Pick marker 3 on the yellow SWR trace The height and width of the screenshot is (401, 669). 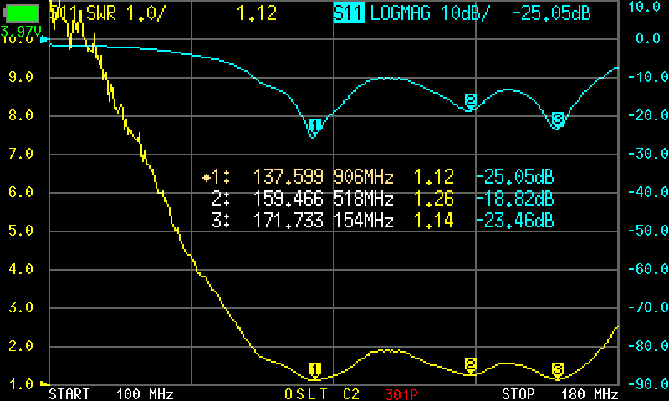click(x=558, y=368)
